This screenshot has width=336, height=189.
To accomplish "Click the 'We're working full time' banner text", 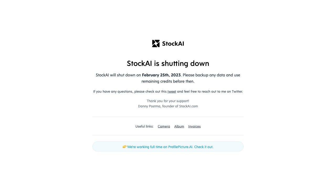I will point(146,147).
